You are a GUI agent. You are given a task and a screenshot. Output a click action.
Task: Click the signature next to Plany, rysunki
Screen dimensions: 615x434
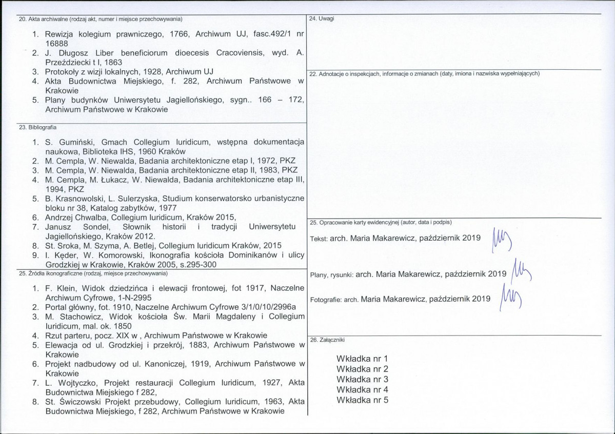tap(521, 271)
